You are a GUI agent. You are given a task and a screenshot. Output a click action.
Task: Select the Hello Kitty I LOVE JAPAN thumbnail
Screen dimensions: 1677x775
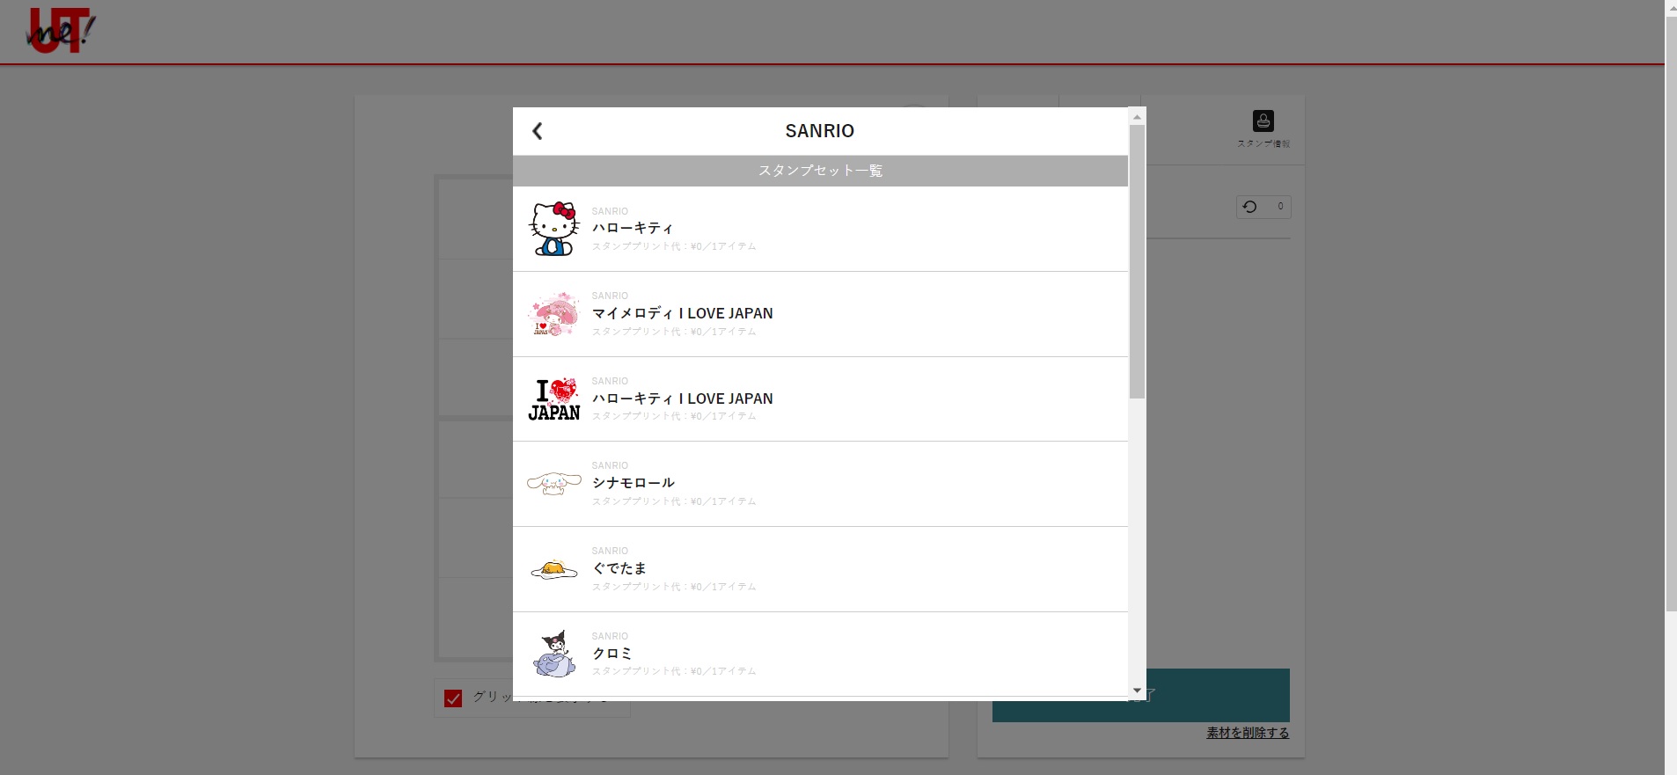[554, 399]
